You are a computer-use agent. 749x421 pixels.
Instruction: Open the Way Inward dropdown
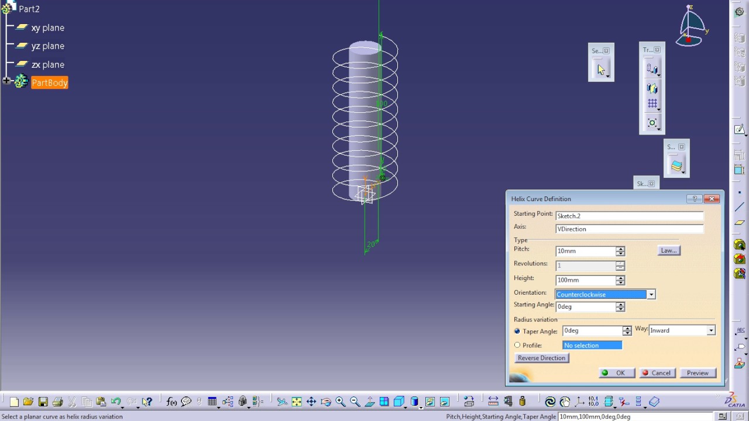click(x=710, y=330)
